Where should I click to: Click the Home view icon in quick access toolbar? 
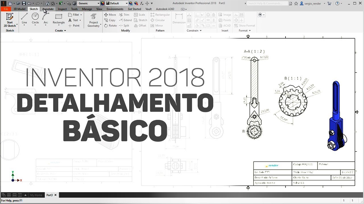click(47, 3)
